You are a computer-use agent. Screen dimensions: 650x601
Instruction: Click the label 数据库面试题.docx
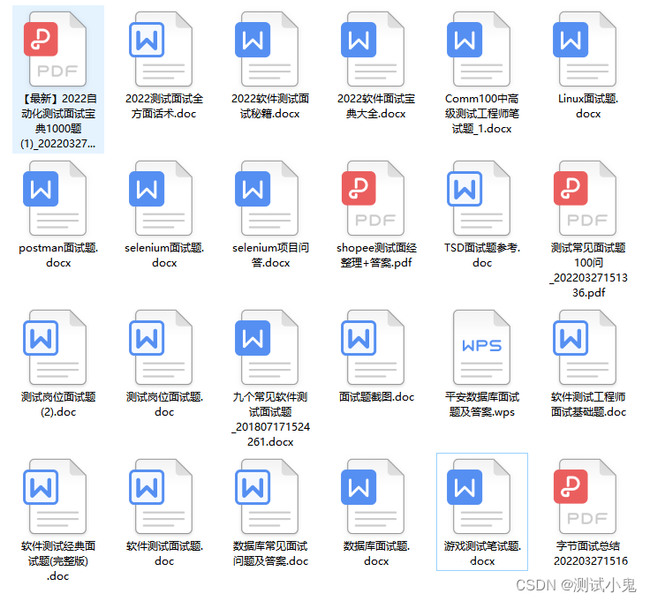(376, 553)
